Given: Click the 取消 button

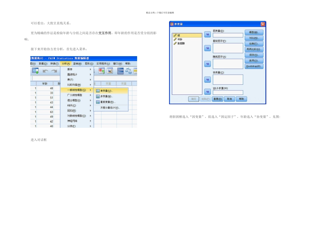Looking at the screenshot, I should [x=229, y=99].
